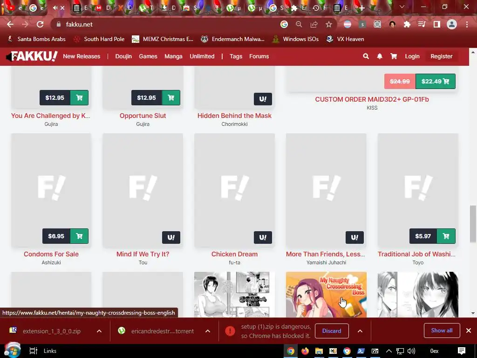Screen dimensions: 477x358
Task: Open File Explorer from the taskbar
Action: point(319,351)
